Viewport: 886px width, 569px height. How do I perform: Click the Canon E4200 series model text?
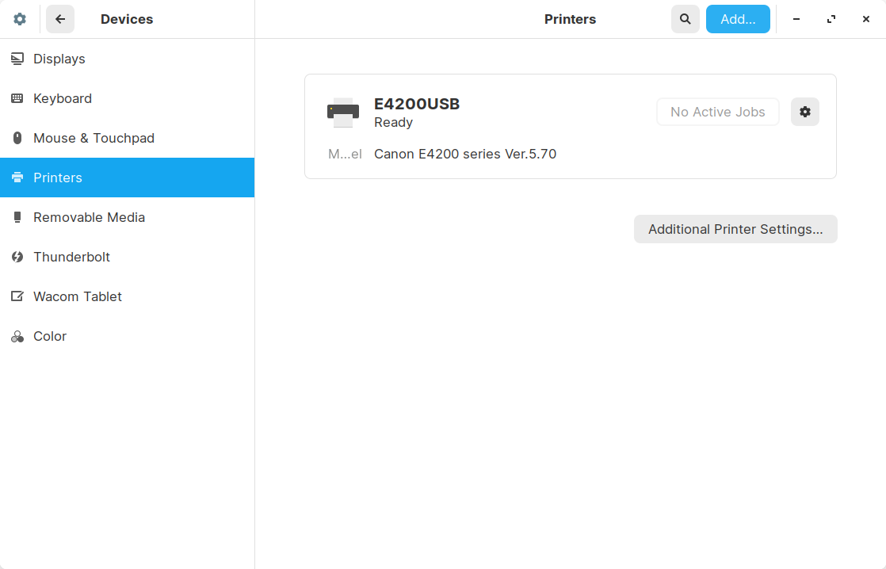pos(465,154)
